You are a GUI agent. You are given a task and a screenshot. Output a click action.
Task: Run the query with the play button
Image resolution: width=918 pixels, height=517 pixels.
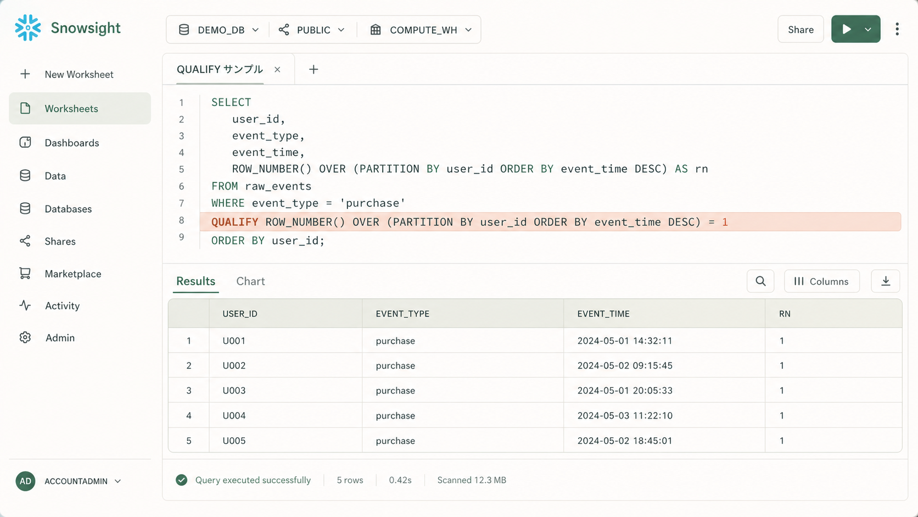847,29
